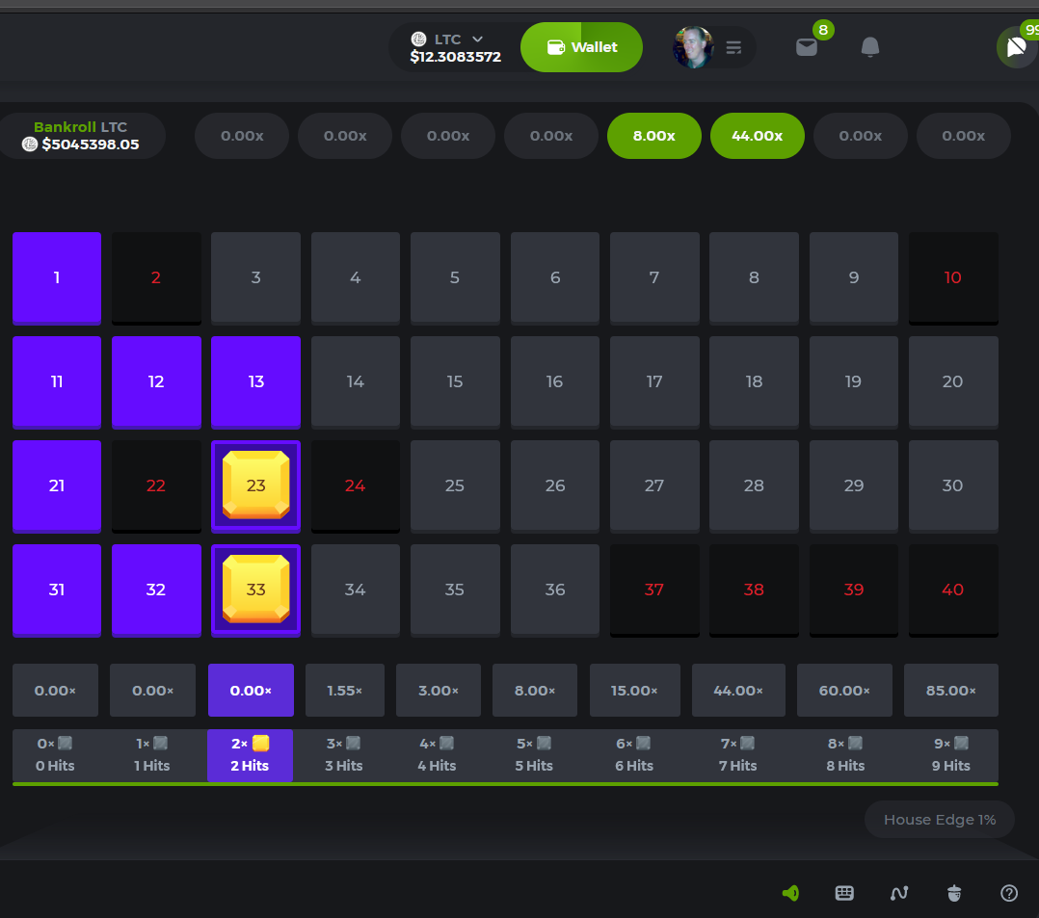
Task: Expand the LTC currency dropdown
Action: (x=477, y=39)
